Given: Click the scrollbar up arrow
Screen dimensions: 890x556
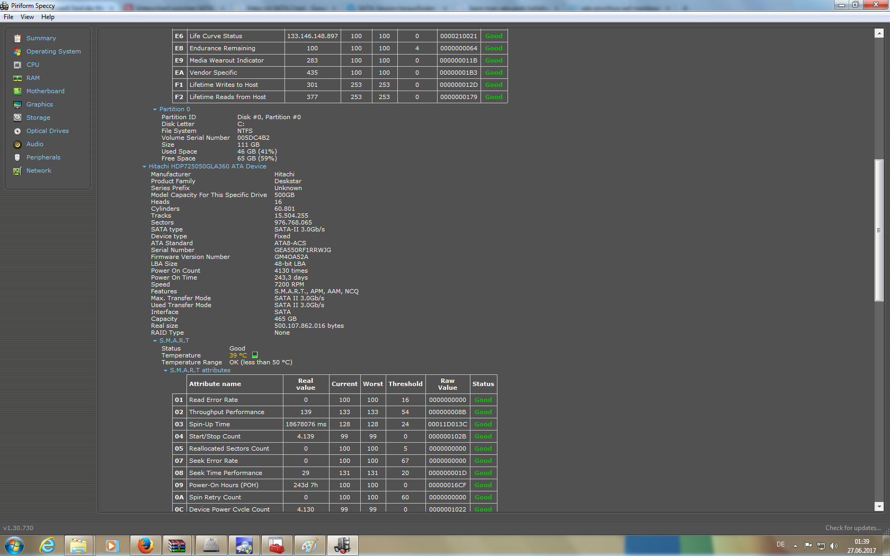Looking at the screenshot, I should [x=879, y=33].
